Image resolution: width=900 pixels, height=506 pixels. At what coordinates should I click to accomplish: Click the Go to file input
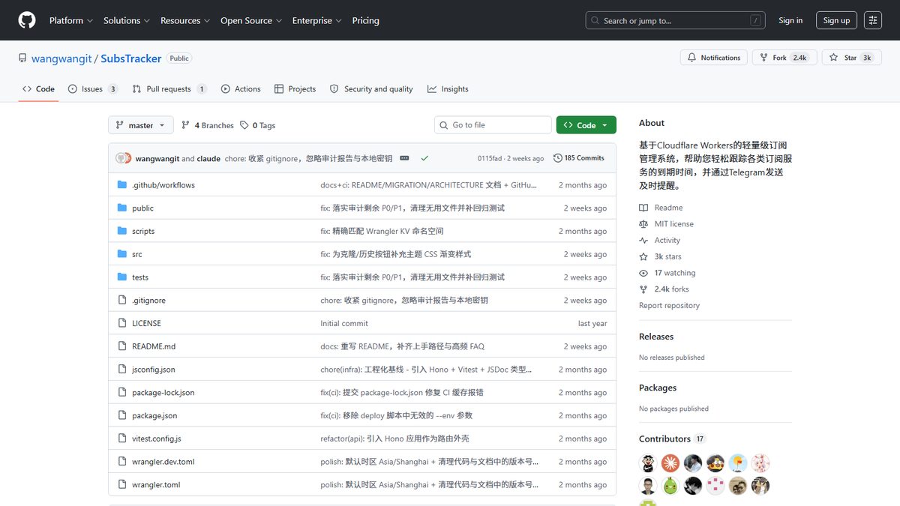[493, 125]
